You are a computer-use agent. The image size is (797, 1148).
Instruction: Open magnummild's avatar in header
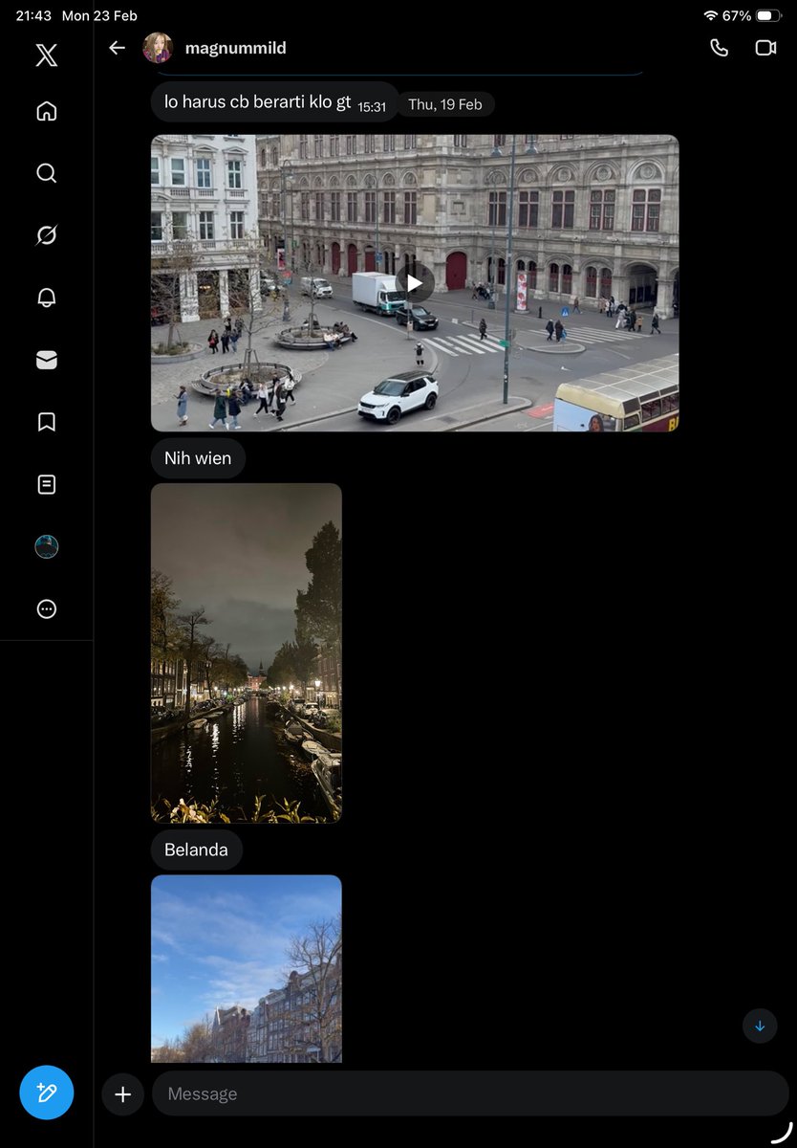click(x=158, y=48)
